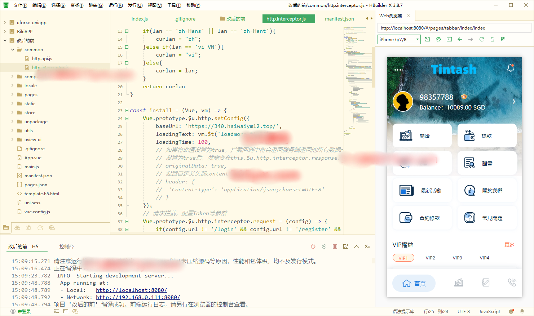534x316 pixels.
Task: Click the QR code icon in browser toolbar
Action: pos(503,39)
